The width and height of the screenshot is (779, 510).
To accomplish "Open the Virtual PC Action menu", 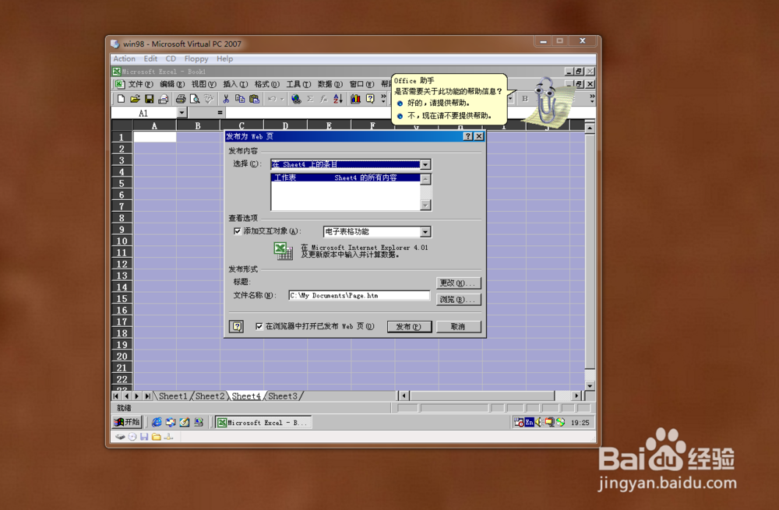I will tap(124, 58).
